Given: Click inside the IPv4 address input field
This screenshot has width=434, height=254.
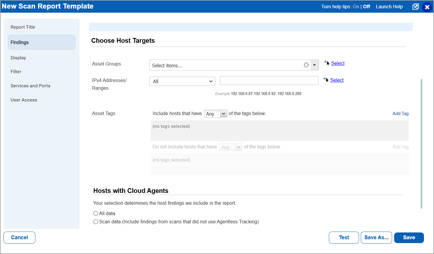Looking at the screenshot, I should point(269,80).
